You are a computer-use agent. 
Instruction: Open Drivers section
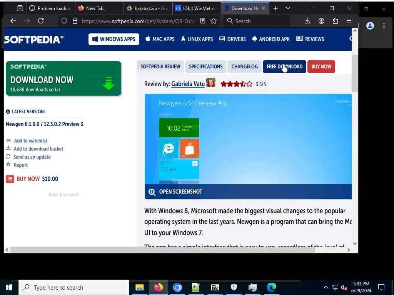click(233, 39)
